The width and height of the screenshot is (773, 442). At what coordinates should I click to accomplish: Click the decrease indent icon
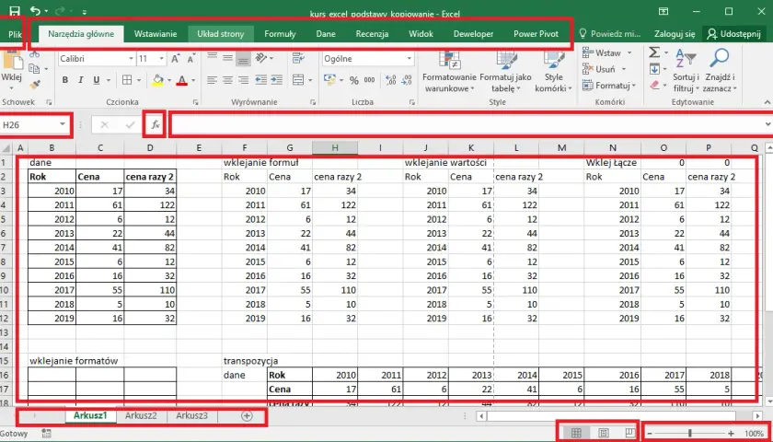(x=260, y=79)
